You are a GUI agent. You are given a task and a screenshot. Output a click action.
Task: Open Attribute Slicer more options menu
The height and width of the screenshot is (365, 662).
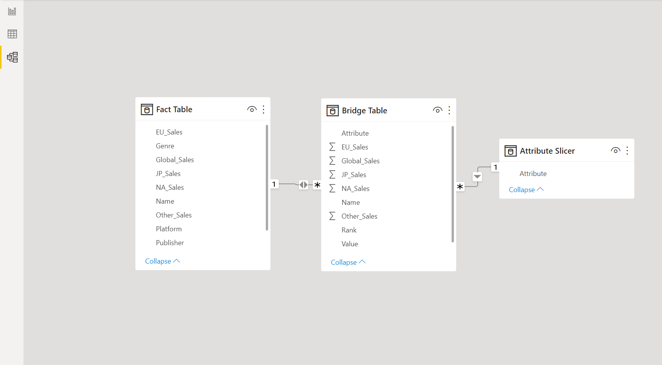pos(627,151)
